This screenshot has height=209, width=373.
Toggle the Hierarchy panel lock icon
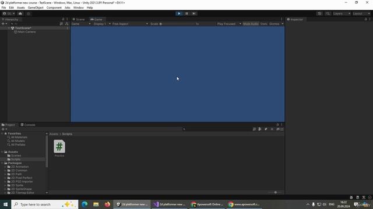pos(63,19)
